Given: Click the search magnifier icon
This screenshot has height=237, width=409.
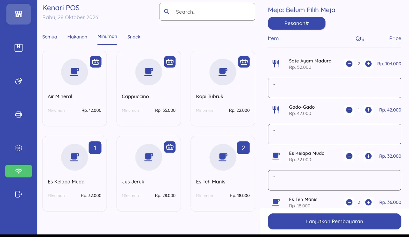Looking at the screenshot, I should pos(167,12).
